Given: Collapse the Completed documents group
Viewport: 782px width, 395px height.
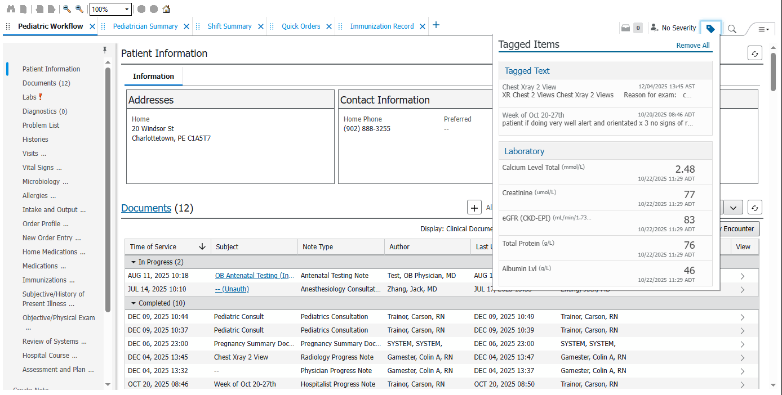Looking at the screenshot, I should tap(134, 303).
